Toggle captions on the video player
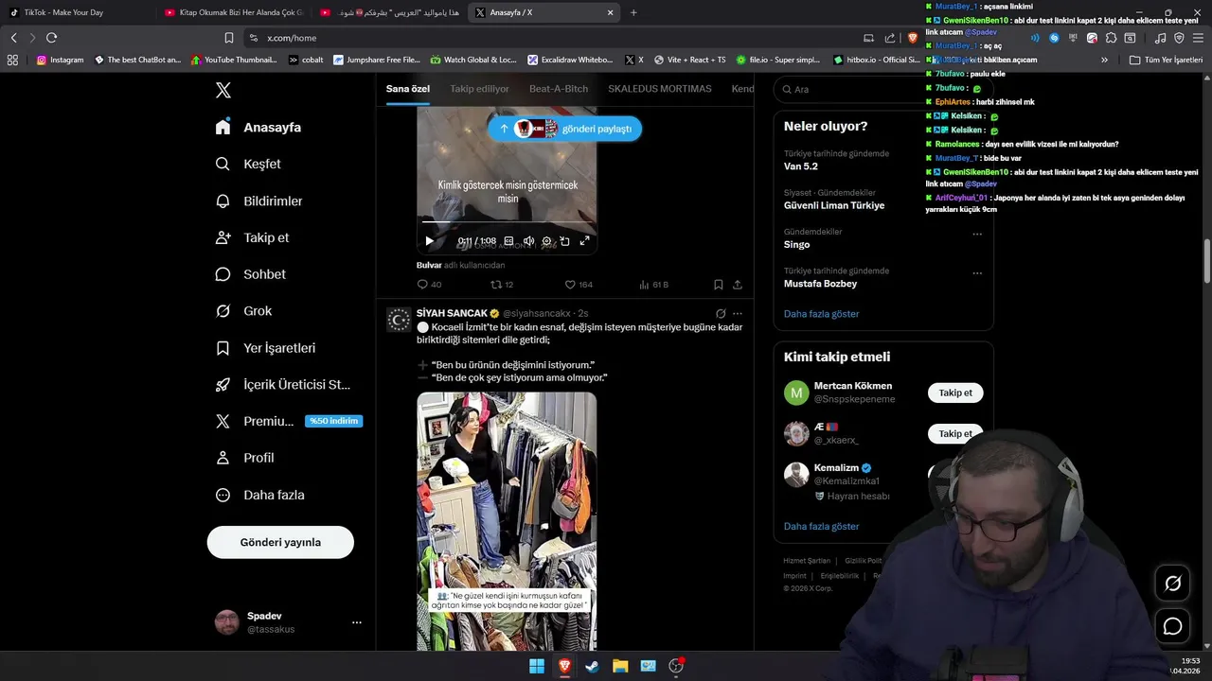Screen dimensions: 1212x681 click(508, 241)
